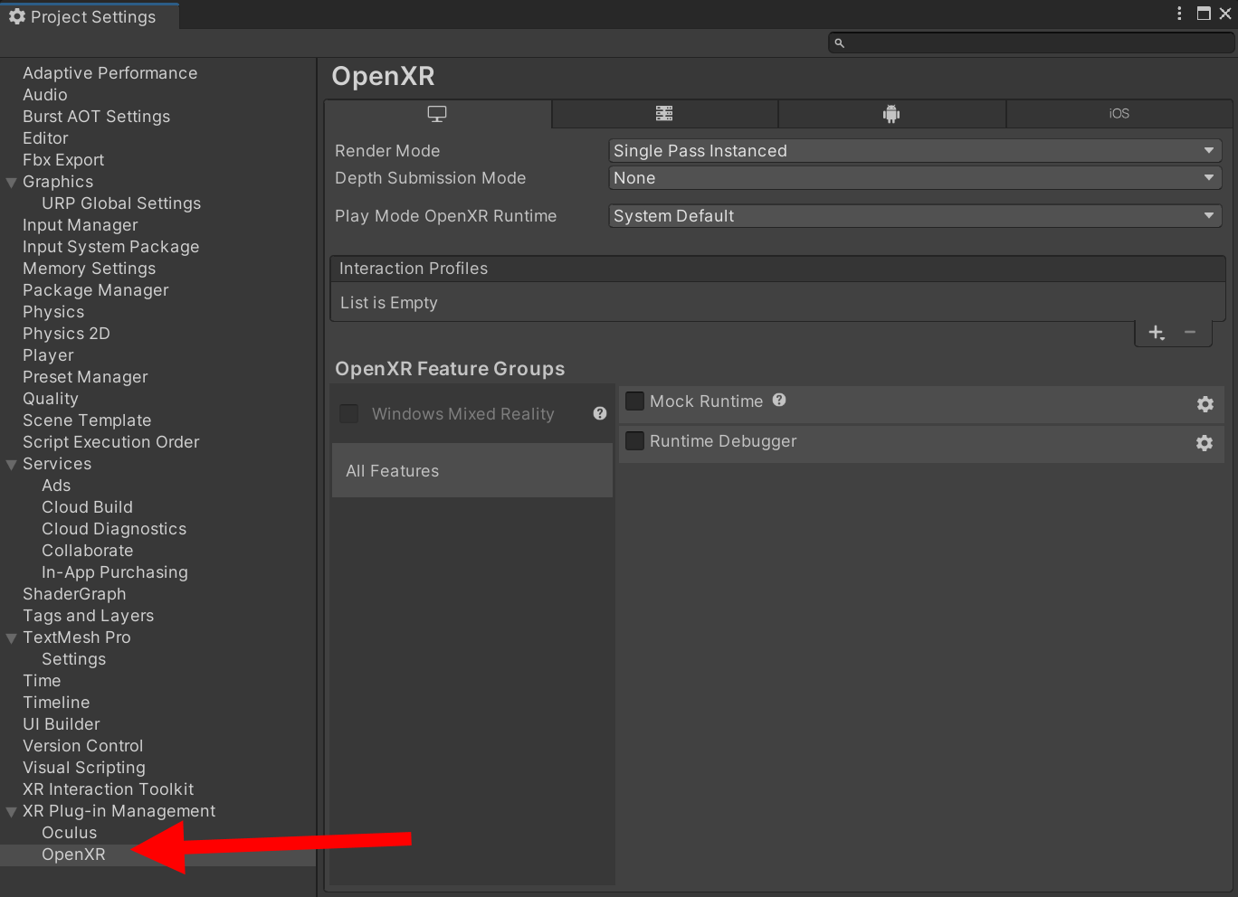Open Runtime Debugger gear settings
The height and width of the screenshot is (897, 1238).
click(x=1205, y=443)
